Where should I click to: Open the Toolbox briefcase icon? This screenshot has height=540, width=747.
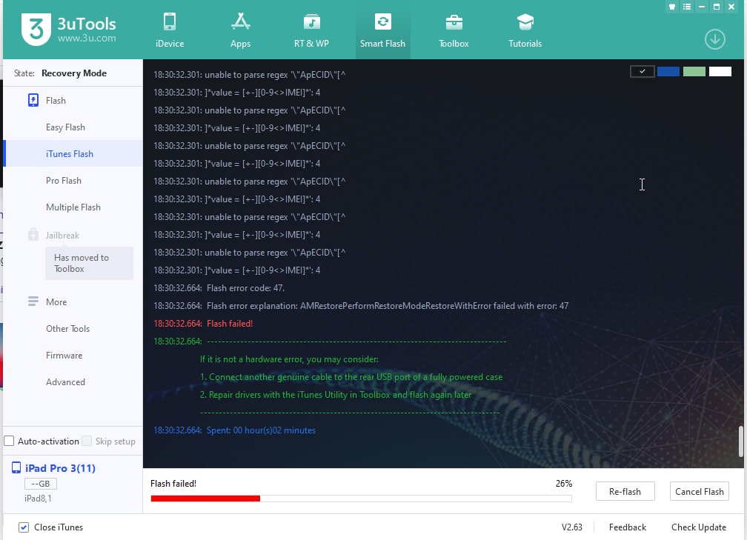pos(454,22)
